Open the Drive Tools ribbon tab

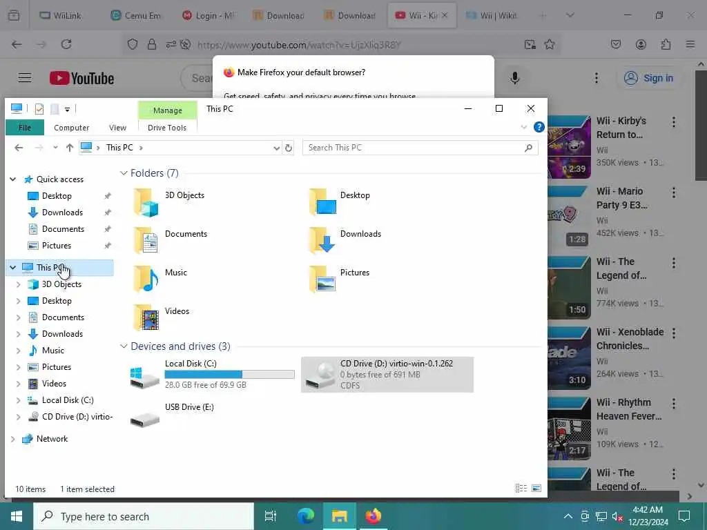pyautogui.click(x=167, y=128)
